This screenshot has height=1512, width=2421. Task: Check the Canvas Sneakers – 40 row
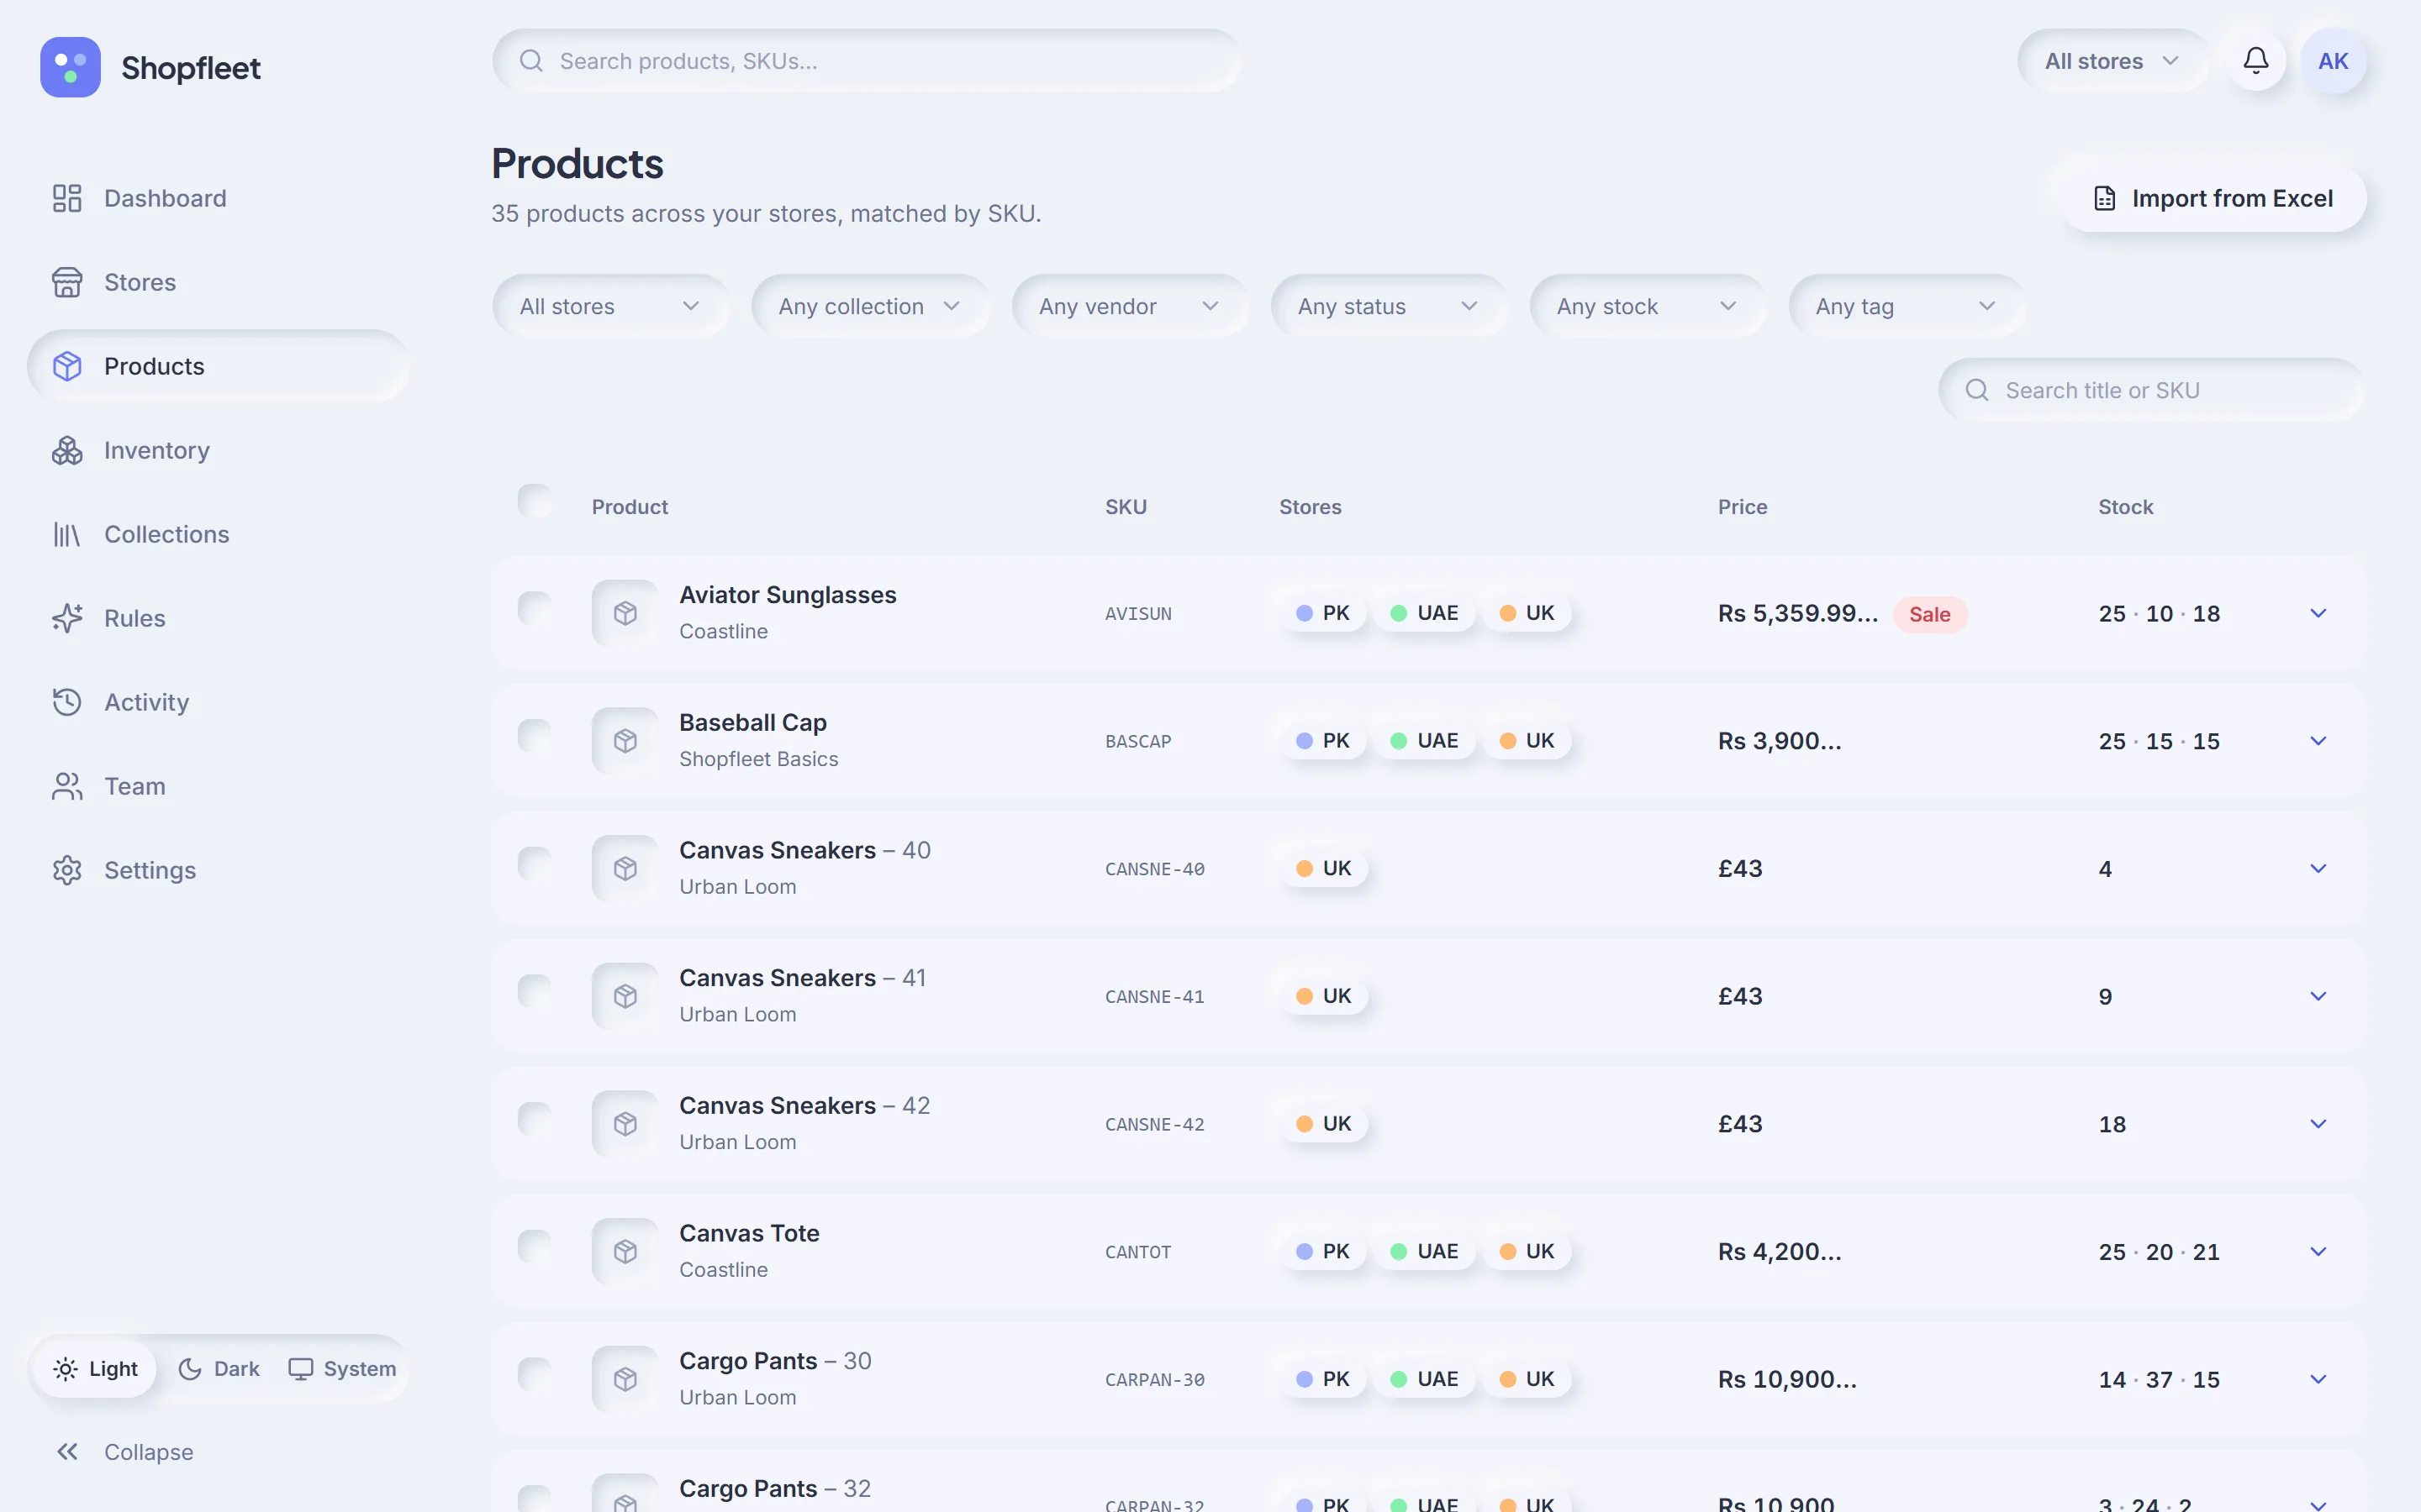(535, 863)
